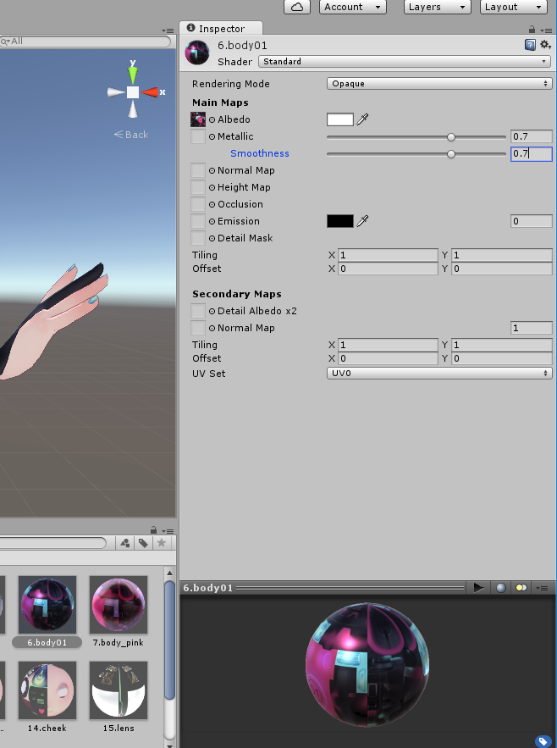Viewport: 557px width, 748px height.
Task: Open the main Normal Map object picker
Action: click(212, 171)
